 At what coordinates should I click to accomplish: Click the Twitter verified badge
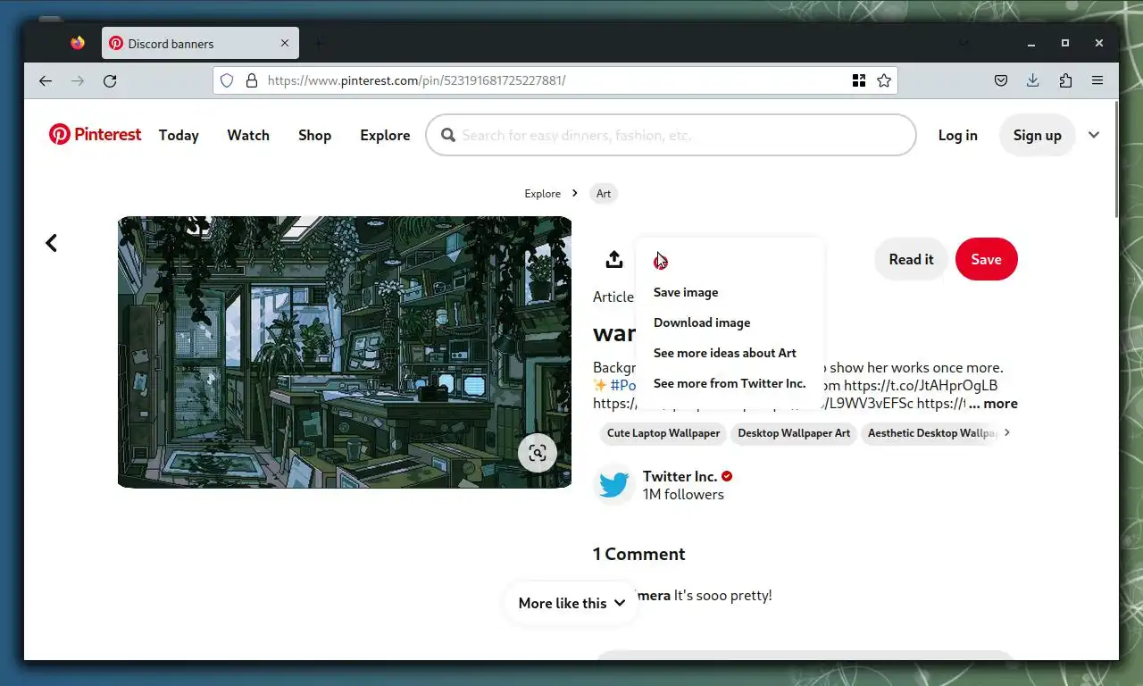(x=727, y=476)
